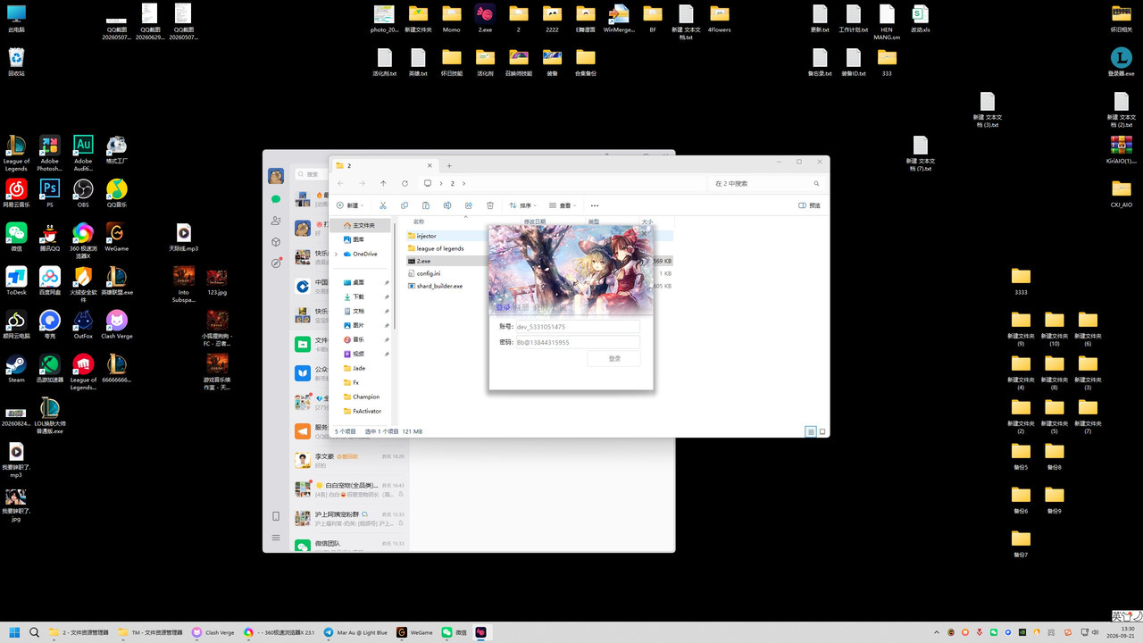
Task: Click the 登录 button in the login dialog
Action: 614,358
